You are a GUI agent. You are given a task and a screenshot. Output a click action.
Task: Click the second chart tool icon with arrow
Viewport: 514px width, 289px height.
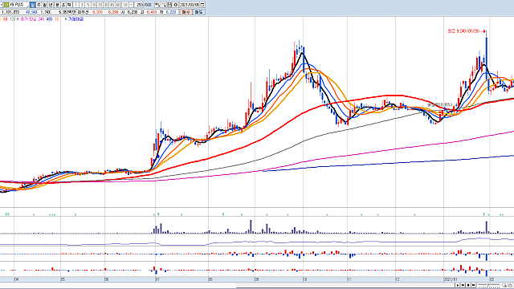(164, 5)
